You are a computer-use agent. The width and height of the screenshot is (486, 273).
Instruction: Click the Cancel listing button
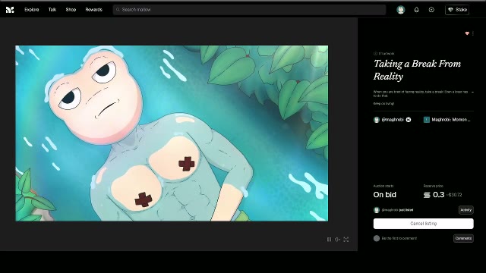click(424, 224)
